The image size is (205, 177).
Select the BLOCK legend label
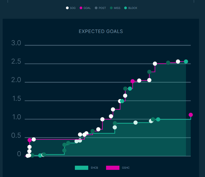[133, 8]
